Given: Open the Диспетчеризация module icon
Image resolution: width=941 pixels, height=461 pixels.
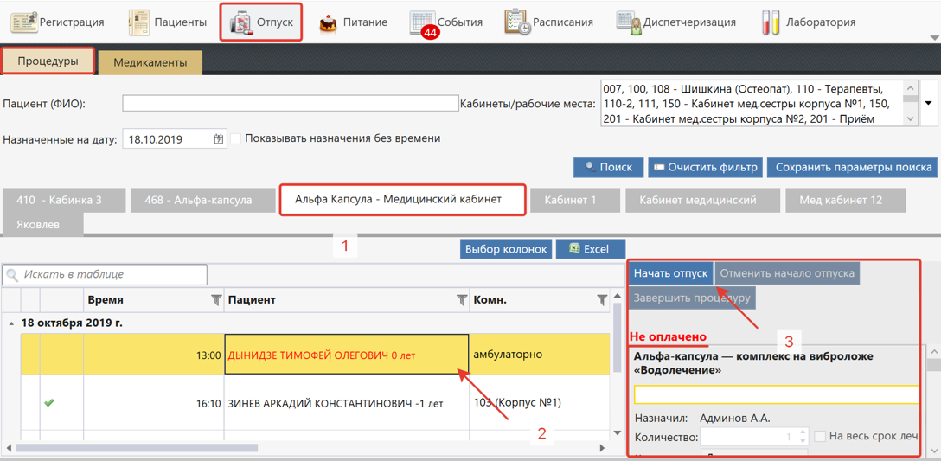Looking at the screenshot, I should point(628,22).
